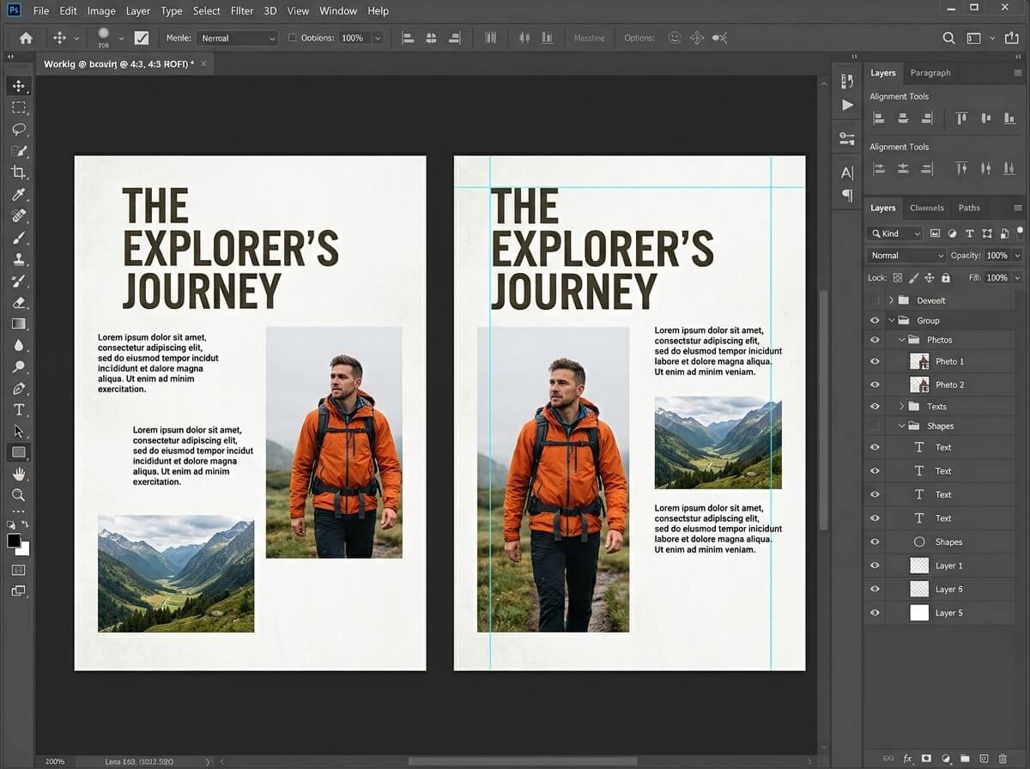The image size is (1030, 769).
Task: Select the Type tool in toolbar
Action: (19, 409)
